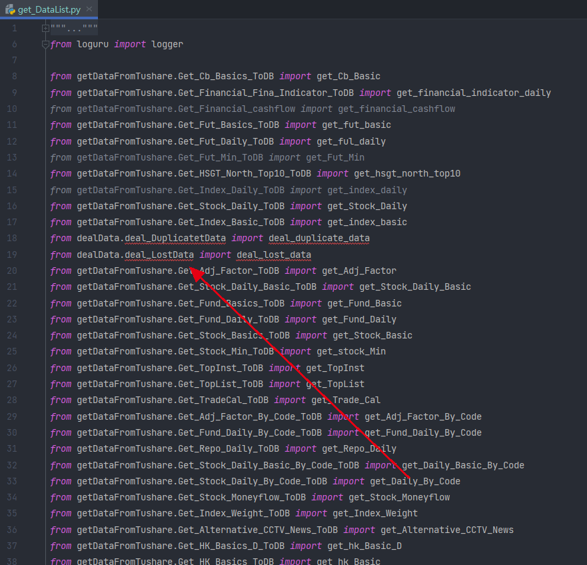Click the greyed-out get_index_daily import

[x=367, y=190]
